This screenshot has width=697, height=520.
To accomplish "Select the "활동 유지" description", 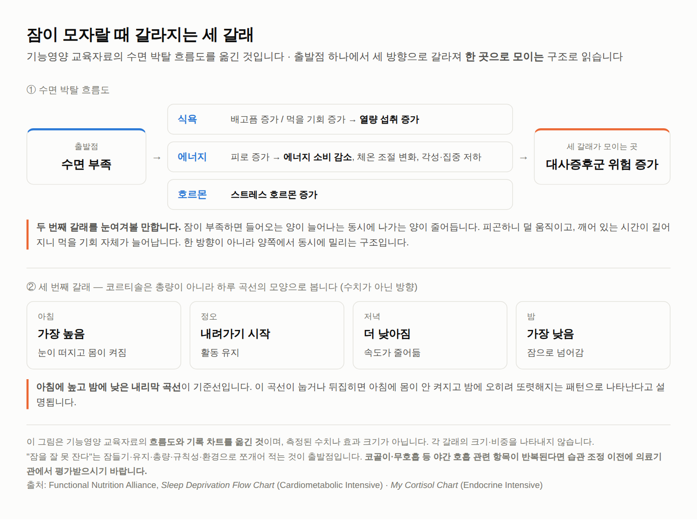I will click(220, 353).
